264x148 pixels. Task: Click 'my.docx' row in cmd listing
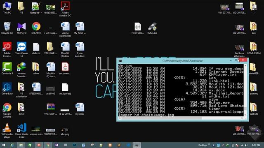[181, 90]
